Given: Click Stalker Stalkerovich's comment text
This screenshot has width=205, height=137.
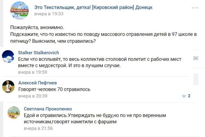Looking at the screenshot, I should [x=99, y=63].
